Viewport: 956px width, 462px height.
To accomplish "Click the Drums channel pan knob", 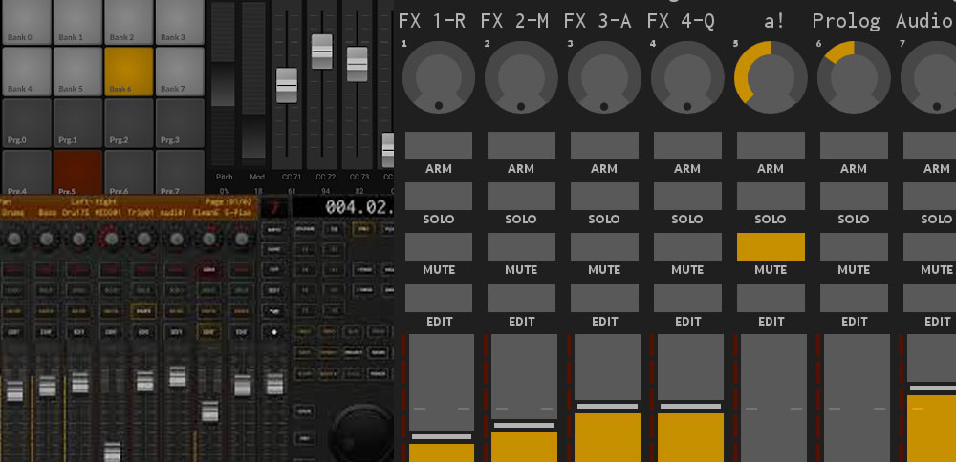I will pyautogui.click(x=13, y=240).
